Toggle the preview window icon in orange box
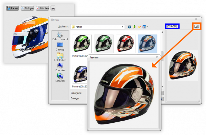Viewport: 206px width, 135px height. coord(196,26)
